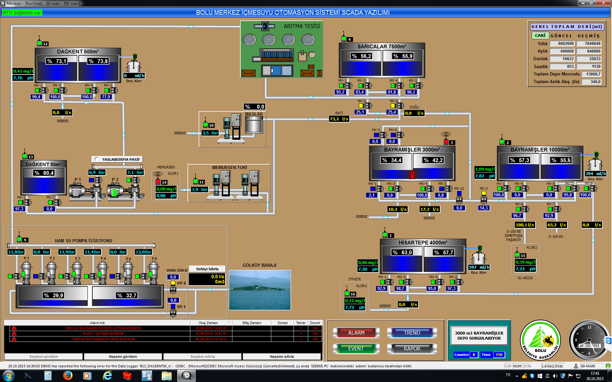Viewport: 612px width, 382px height.
Task: Toggle the YAŞLANDIRMA PASİF checkbox
Action: point(96,159)
